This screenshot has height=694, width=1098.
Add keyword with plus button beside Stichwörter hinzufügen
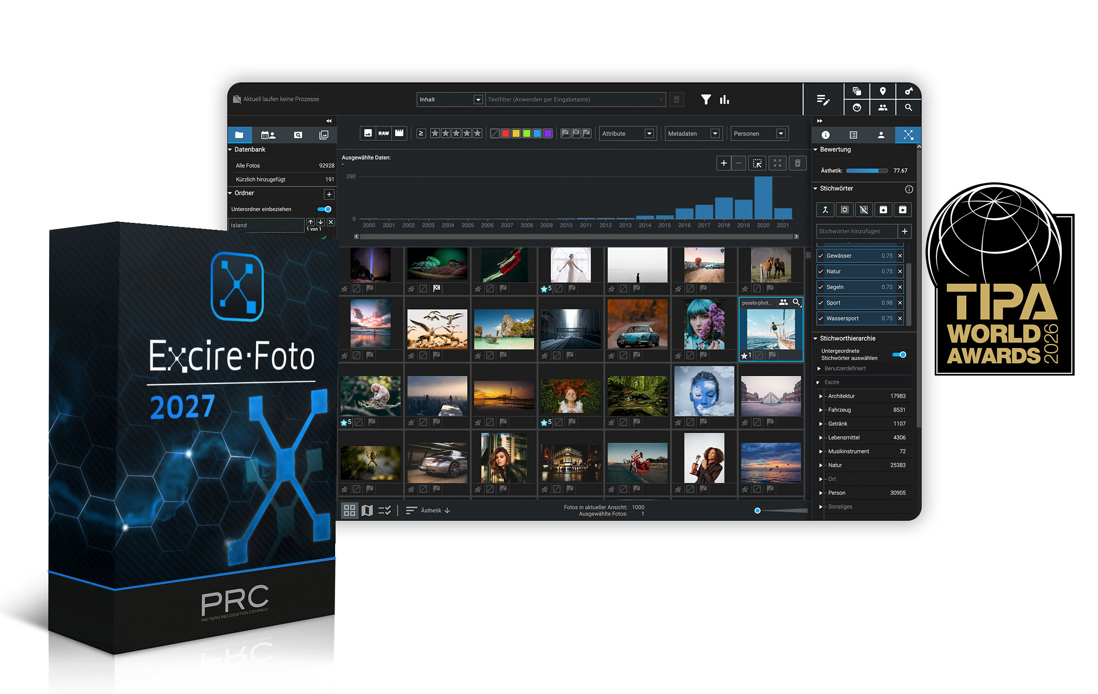click(x=905, y=232)
